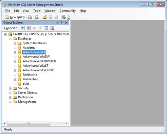Close the Object Explorer panel
Screen dimensions: 167x134
(x=66, y=23)
